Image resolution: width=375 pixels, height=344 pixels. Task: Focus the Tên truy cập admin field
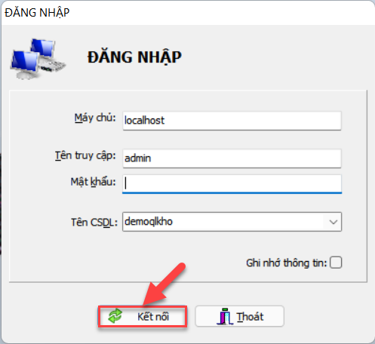pos(232,158)
